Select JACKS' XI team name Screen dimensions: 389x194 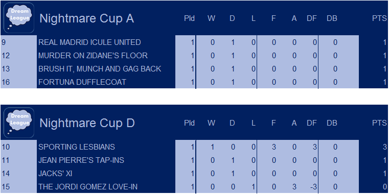[55, 174]
